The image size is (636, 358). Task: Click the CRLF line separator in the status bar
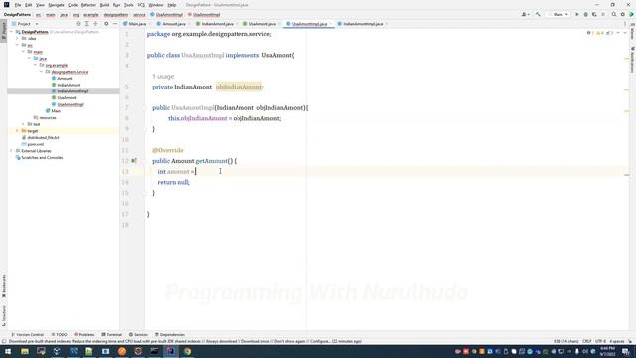pyautogui.click(x=587, y=342)
